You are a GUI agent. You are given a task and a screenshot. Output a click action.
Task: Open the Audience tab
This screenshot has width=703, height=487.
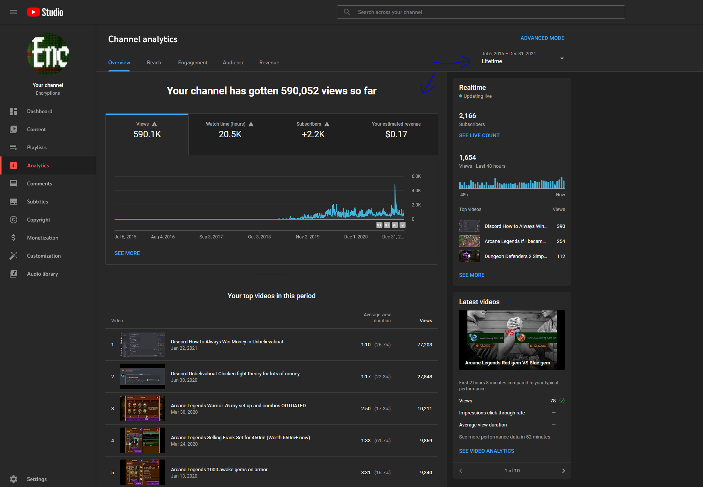234,62
